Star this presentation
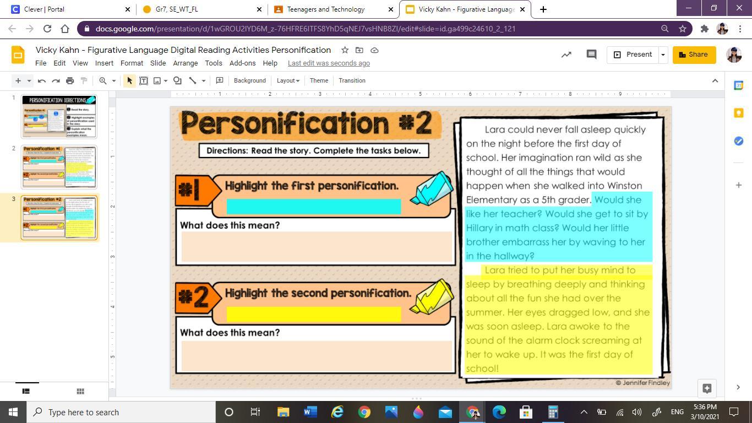This screenshot has width=752, height=423. tap(345, 50)
